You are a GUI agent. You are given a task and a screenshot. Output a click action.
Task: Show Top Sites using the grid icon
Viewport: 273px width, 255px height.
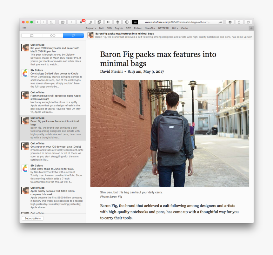click(62, 22)
